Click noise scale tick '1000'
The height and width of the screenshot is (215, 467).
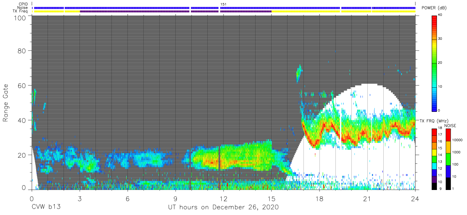[x=456, y=152]
